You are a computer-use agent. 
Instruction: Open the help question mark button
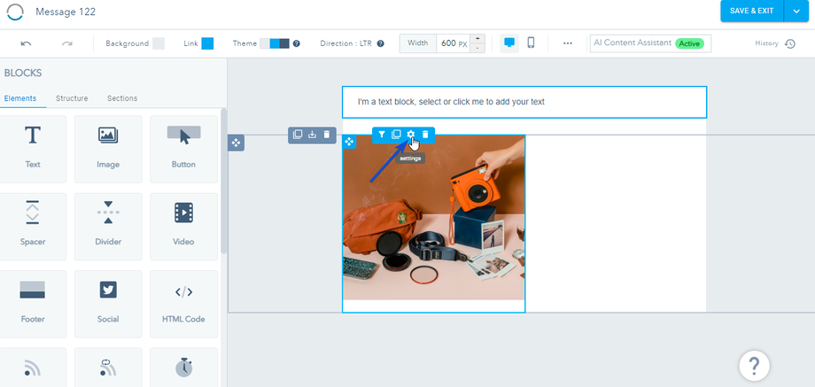pos(754,366)
